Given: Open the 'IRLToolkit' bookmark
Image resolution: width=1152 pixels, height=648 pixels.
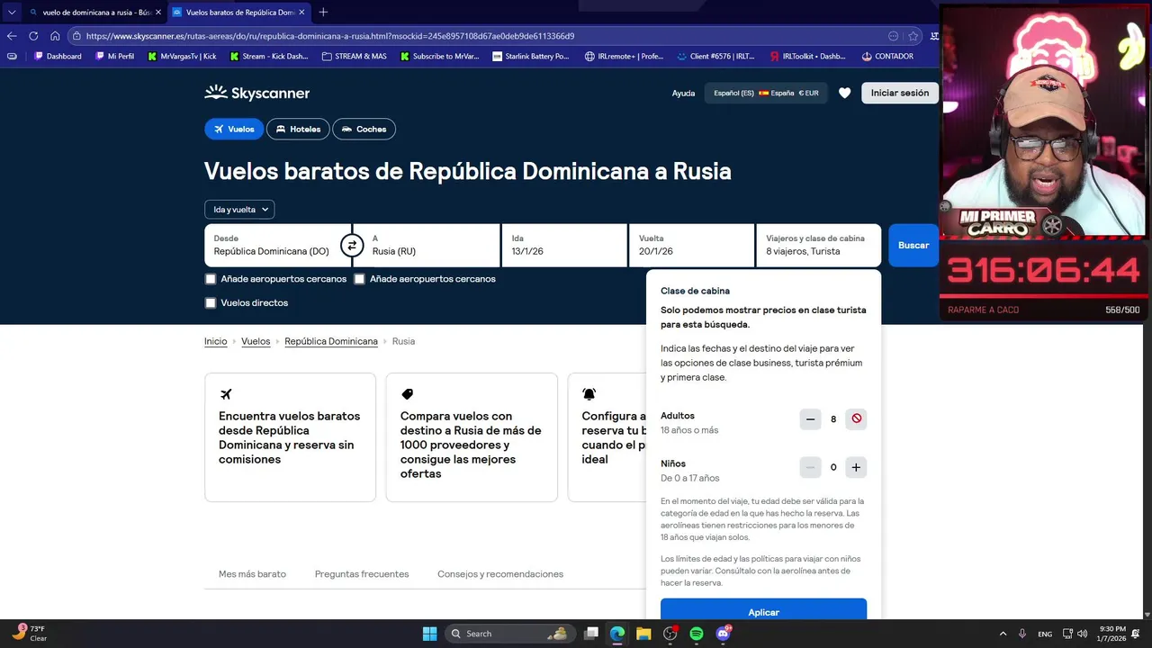Looking at the screenshot, I should 808,56.
